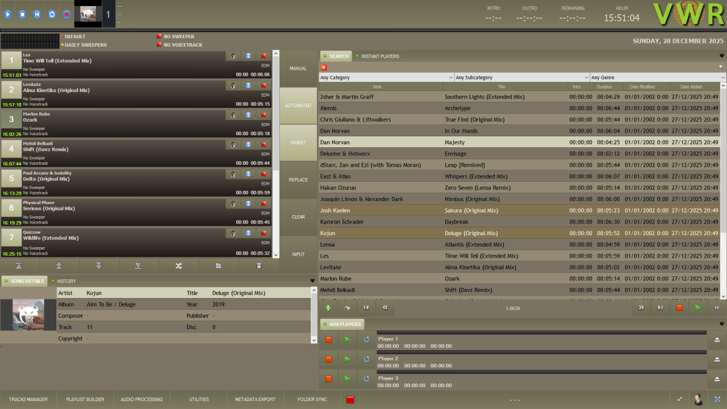Switch playback mode to MANUAL
This screenshot has height=409, width=727.
297,67
